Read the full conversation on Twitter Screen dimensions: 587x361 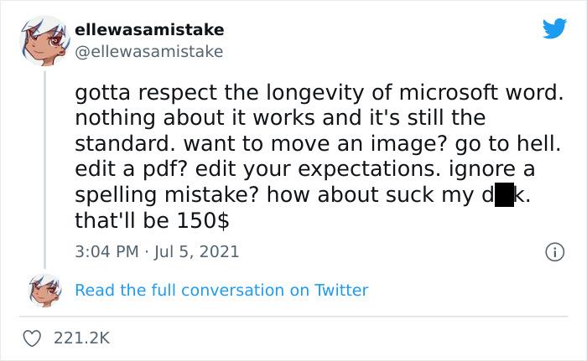pos(221,290)
